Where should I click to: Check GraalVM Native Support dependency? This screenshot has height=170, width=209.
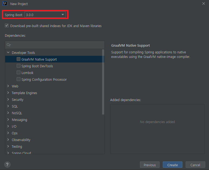[19, 59]
